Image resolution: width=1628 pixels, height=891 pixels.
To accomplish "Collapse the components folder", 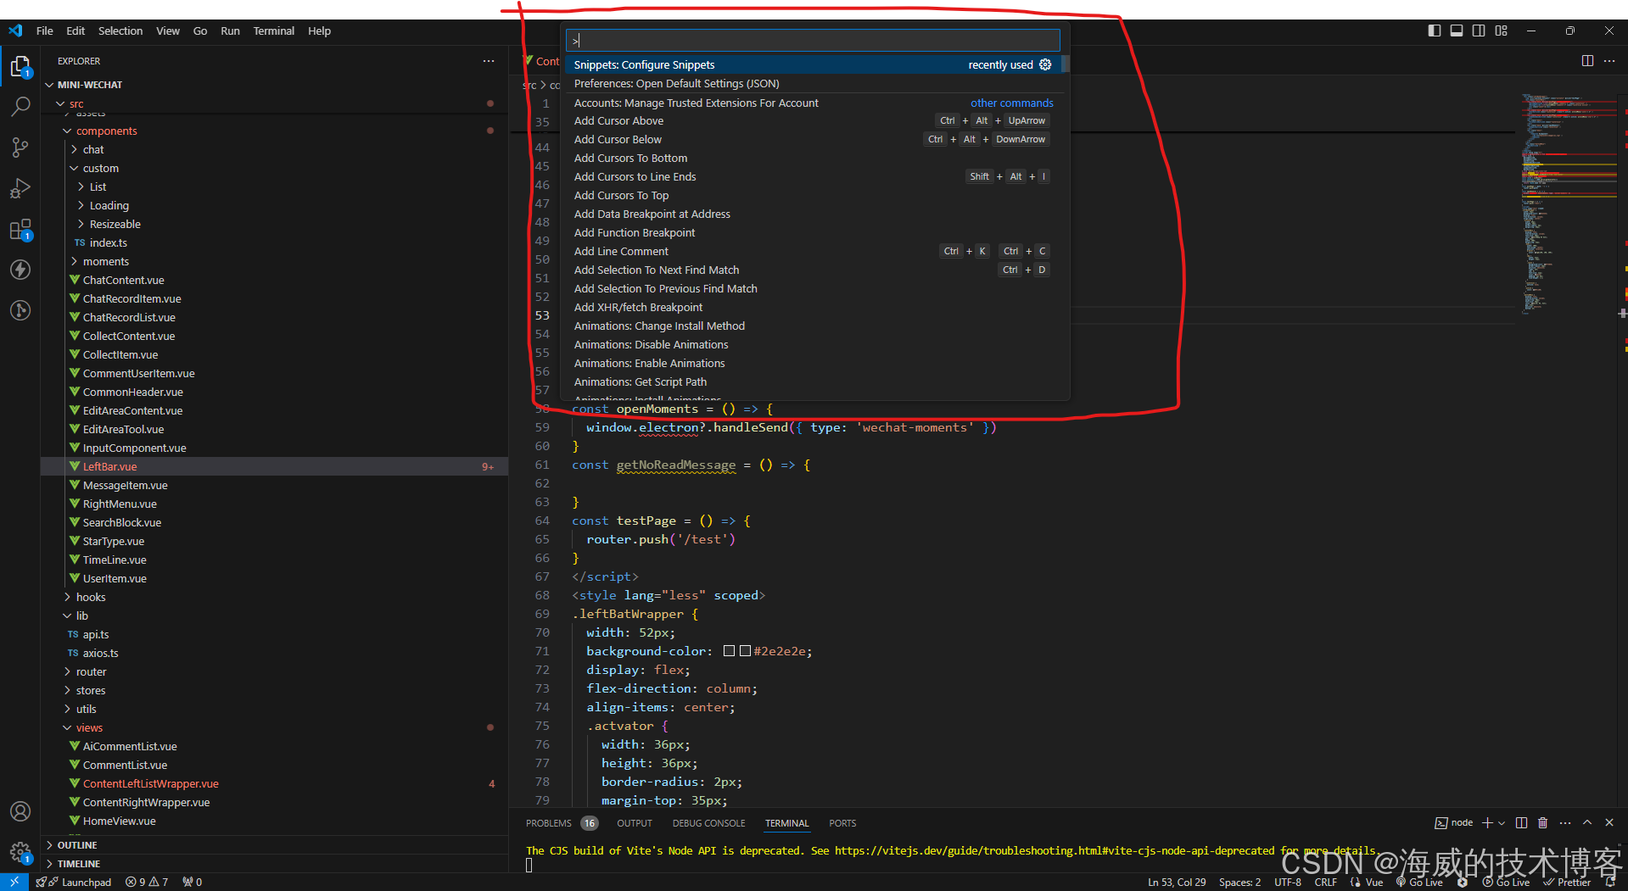I will pyautogui.click(x=273, y=131).
